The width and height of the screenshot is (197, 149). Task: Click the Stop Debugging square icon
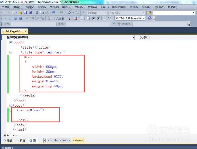[x=15, y=18]
